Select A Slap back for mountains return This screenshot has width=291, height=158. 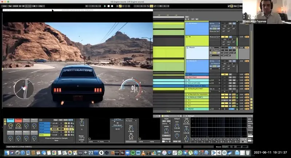[x=197, y=94]
